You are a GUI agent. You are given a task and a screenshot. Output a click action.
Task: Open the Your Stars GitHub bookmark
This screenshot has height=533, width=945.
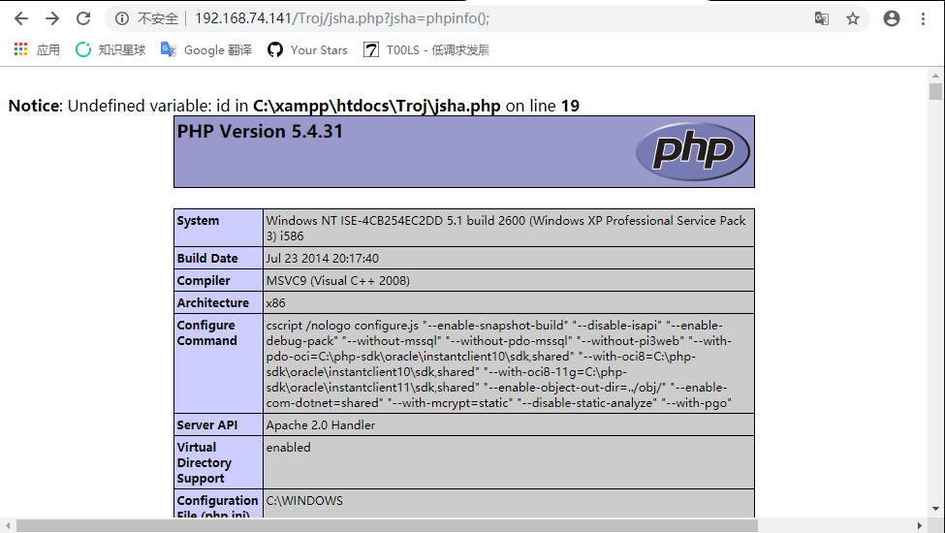click(307, 49)
